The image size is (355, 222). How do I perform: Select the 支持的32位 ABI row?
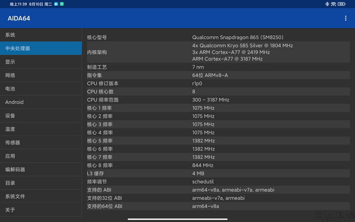[x=219, y=198]
